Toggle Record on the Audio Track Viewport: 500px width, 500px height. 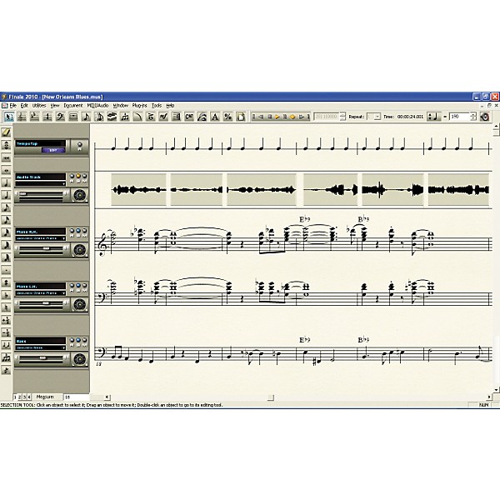tap(72, 177)
